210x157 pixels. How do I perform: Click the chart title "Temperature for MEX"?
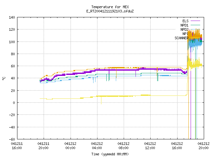pos(110,7)
